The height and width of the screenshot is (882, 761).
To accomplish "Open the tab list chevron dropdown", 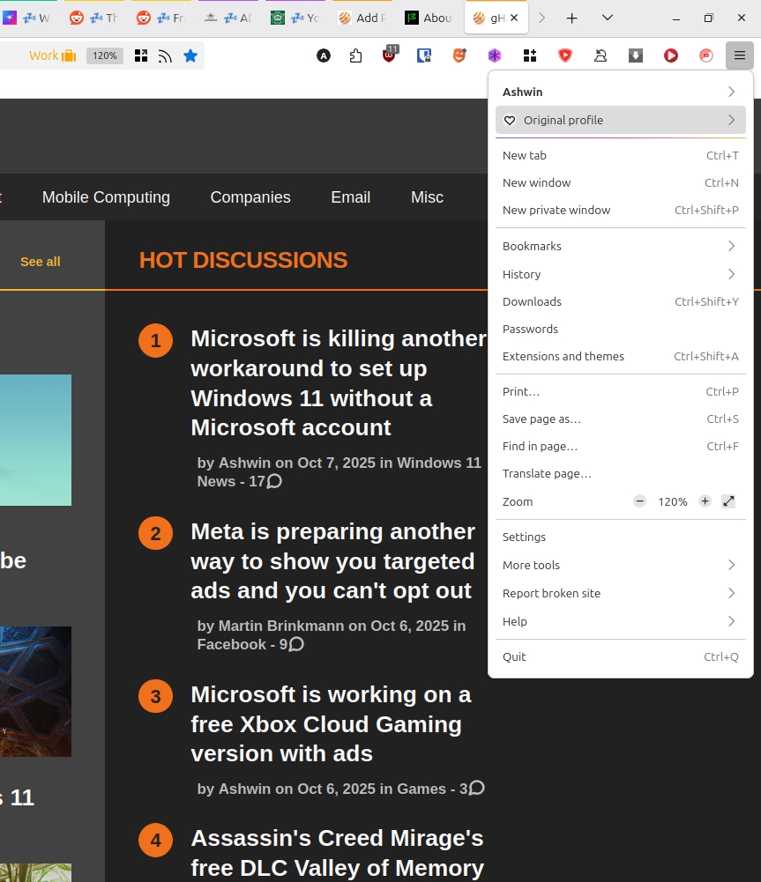I will coord(607,18).
